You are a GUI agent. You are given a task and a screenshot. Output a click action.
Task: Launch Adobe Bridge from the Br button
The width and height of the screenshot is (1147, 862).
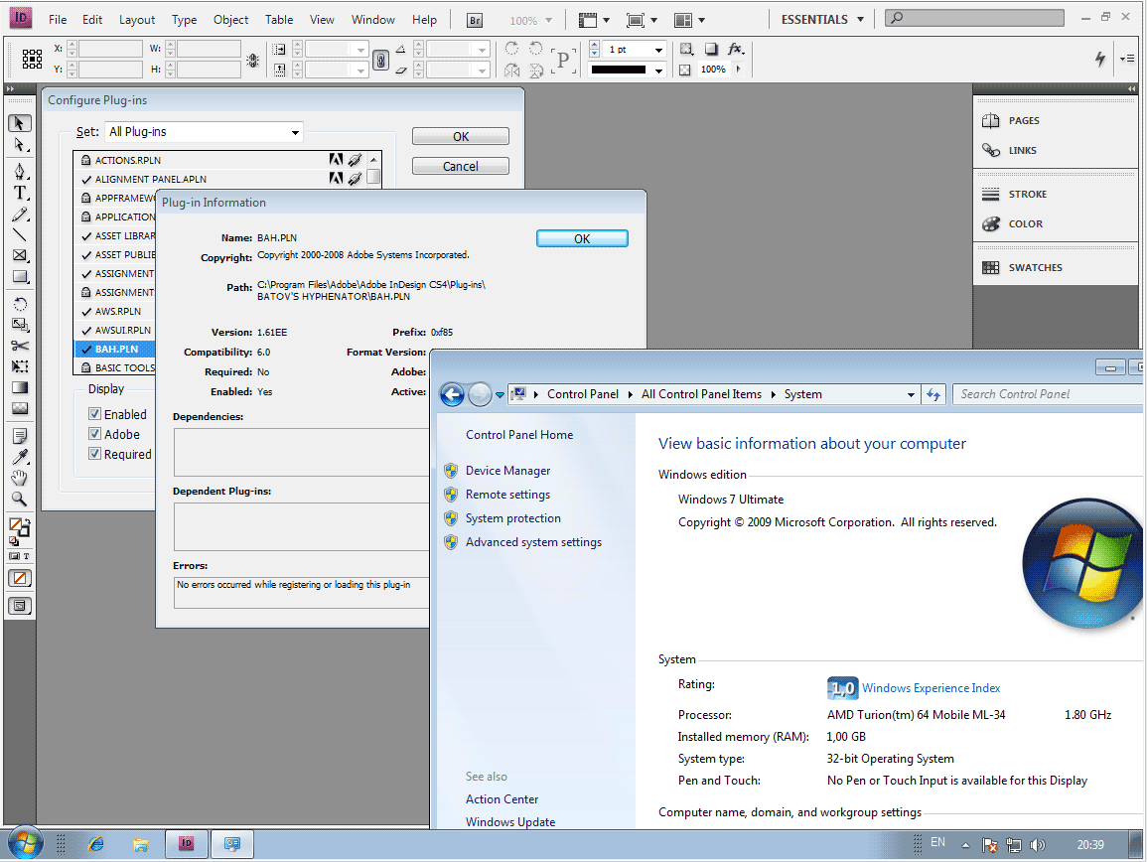pyautogui.click(x=476, y=20)
